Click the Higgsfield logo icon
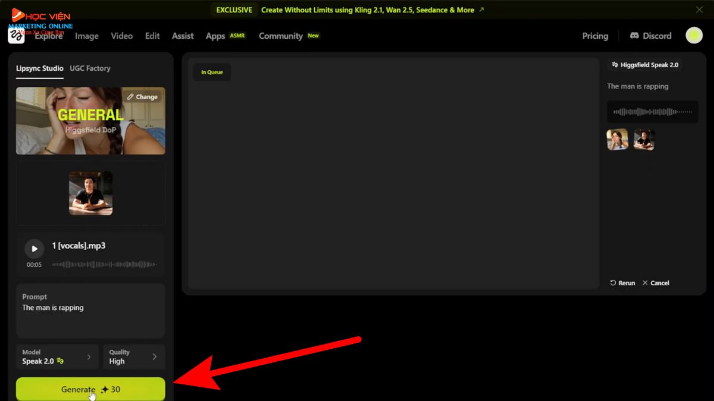Image resolution: width=714 pixels, height=401 pixels. pos(16,36)
